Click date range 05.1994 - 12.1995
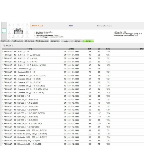Screen dimensions: 144x168 [71, 113]
